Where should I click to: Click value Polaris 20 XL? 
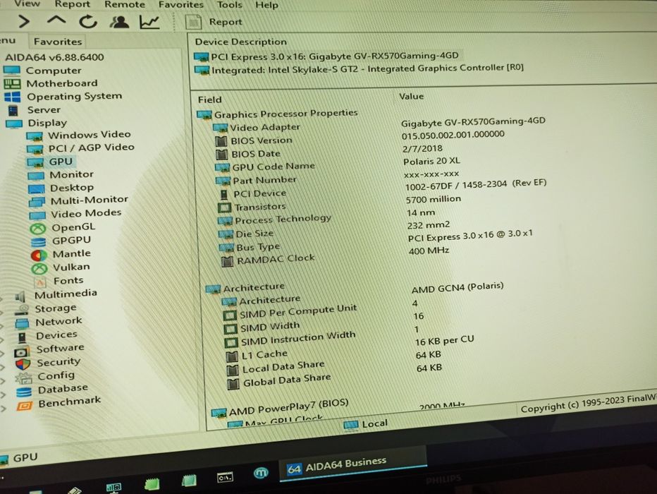[431, 161]
